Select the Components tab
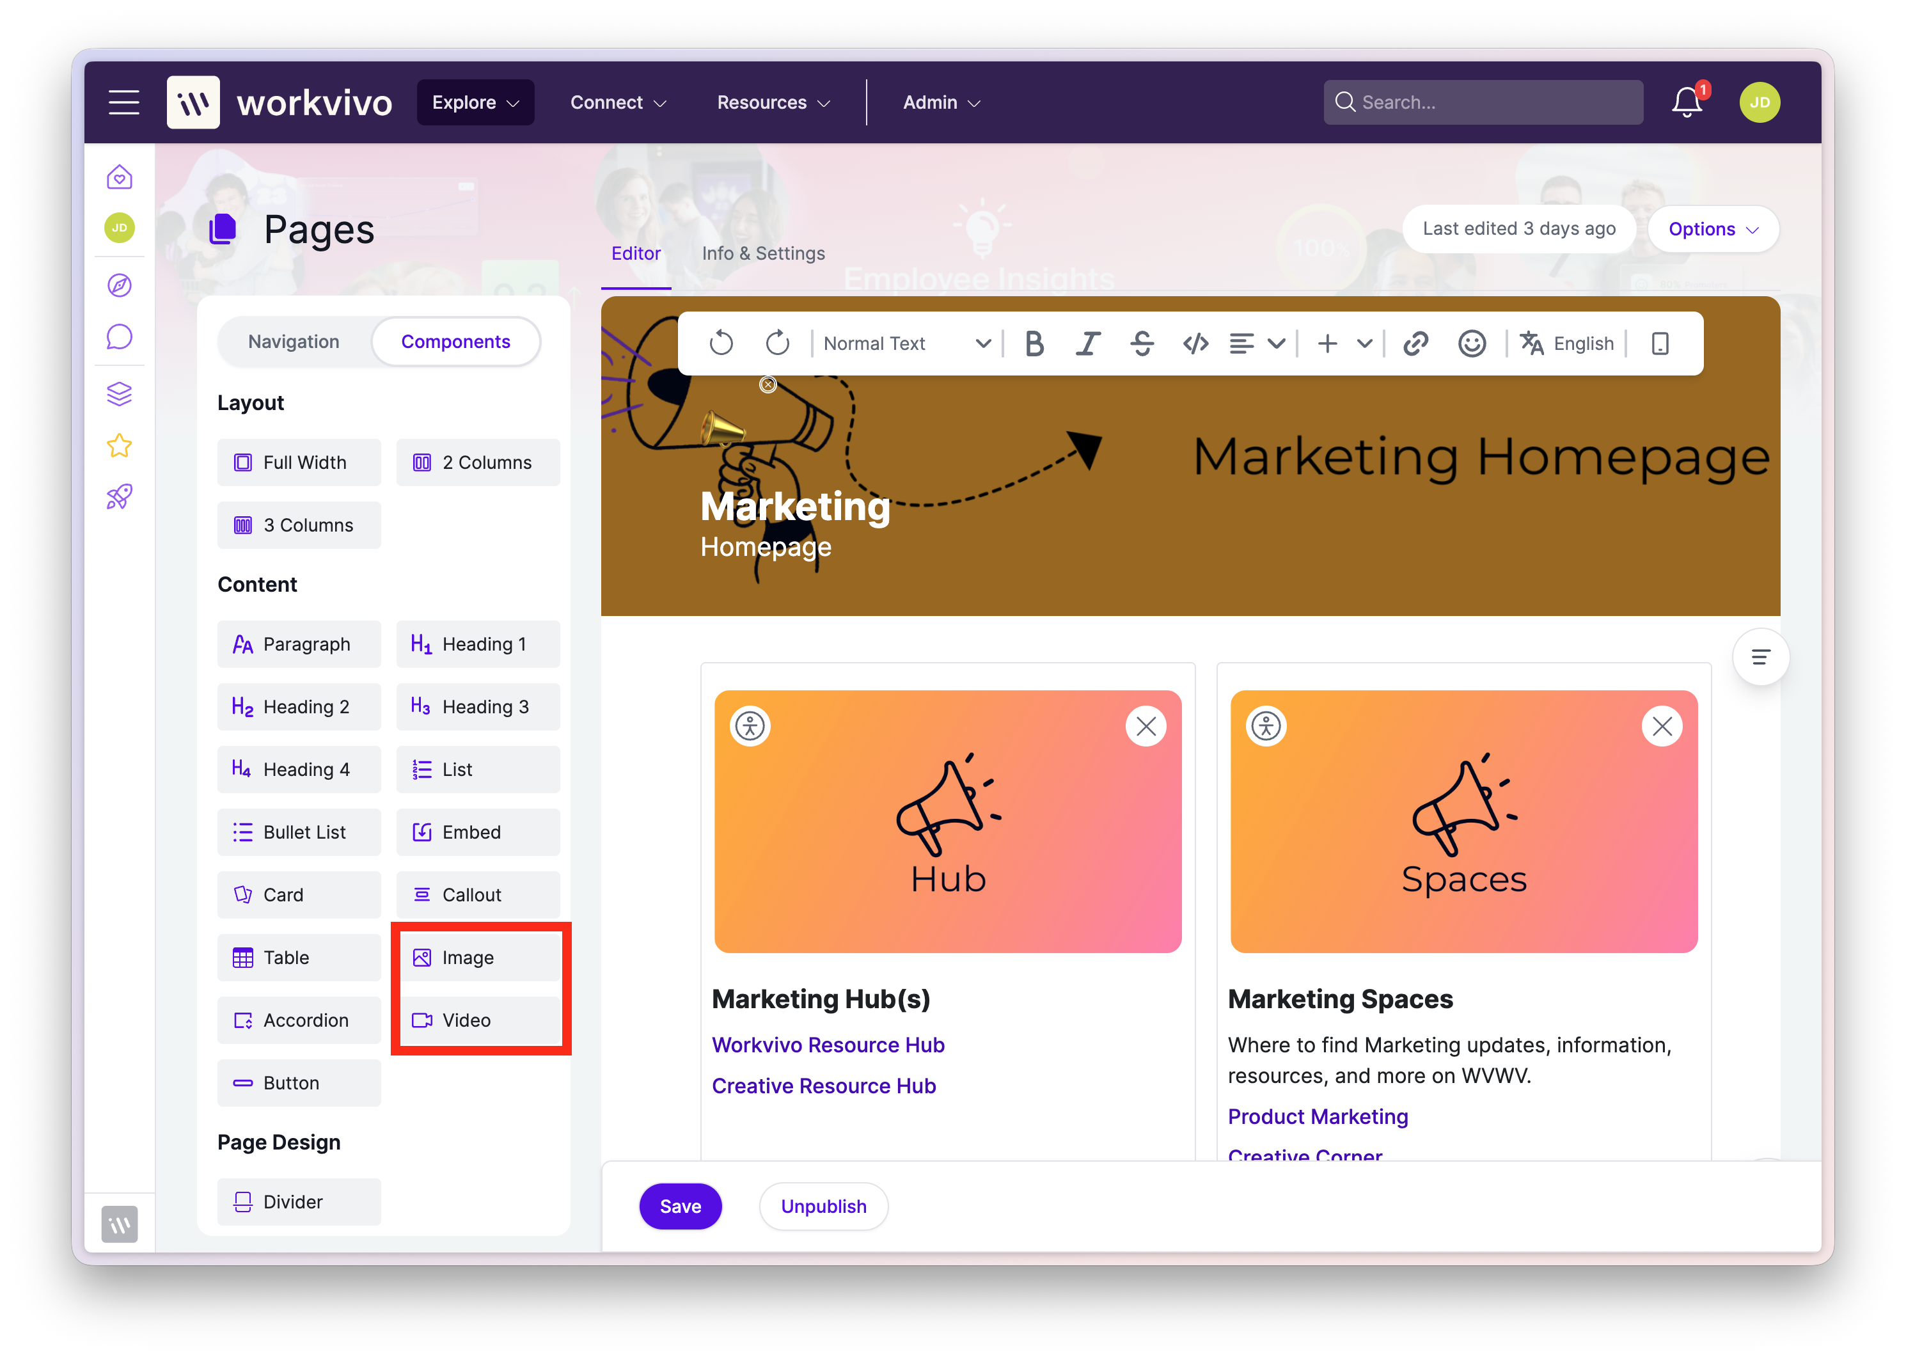Viewport: 1906px width, 1360px height. point(455,342)
